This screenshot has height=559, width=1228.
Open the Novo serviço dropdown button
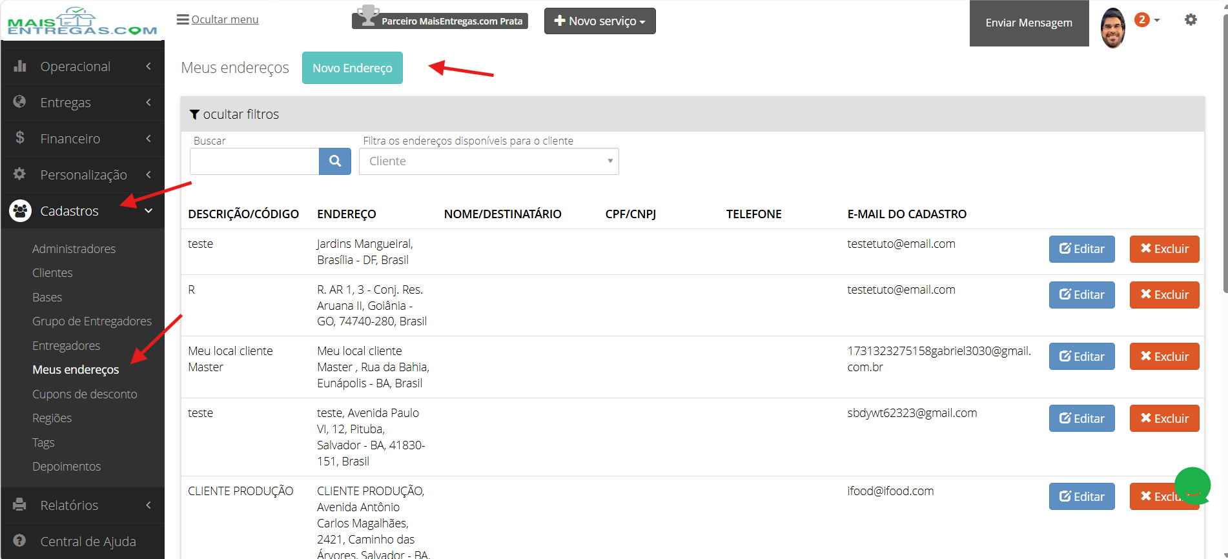(600, 21)
